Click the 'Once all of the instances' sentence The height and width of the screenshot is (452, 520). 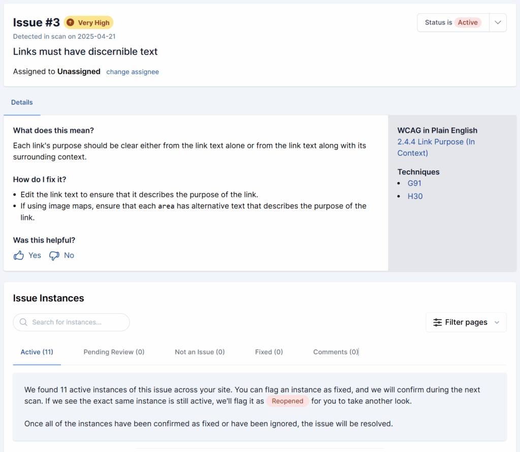[x=209, y=424]
